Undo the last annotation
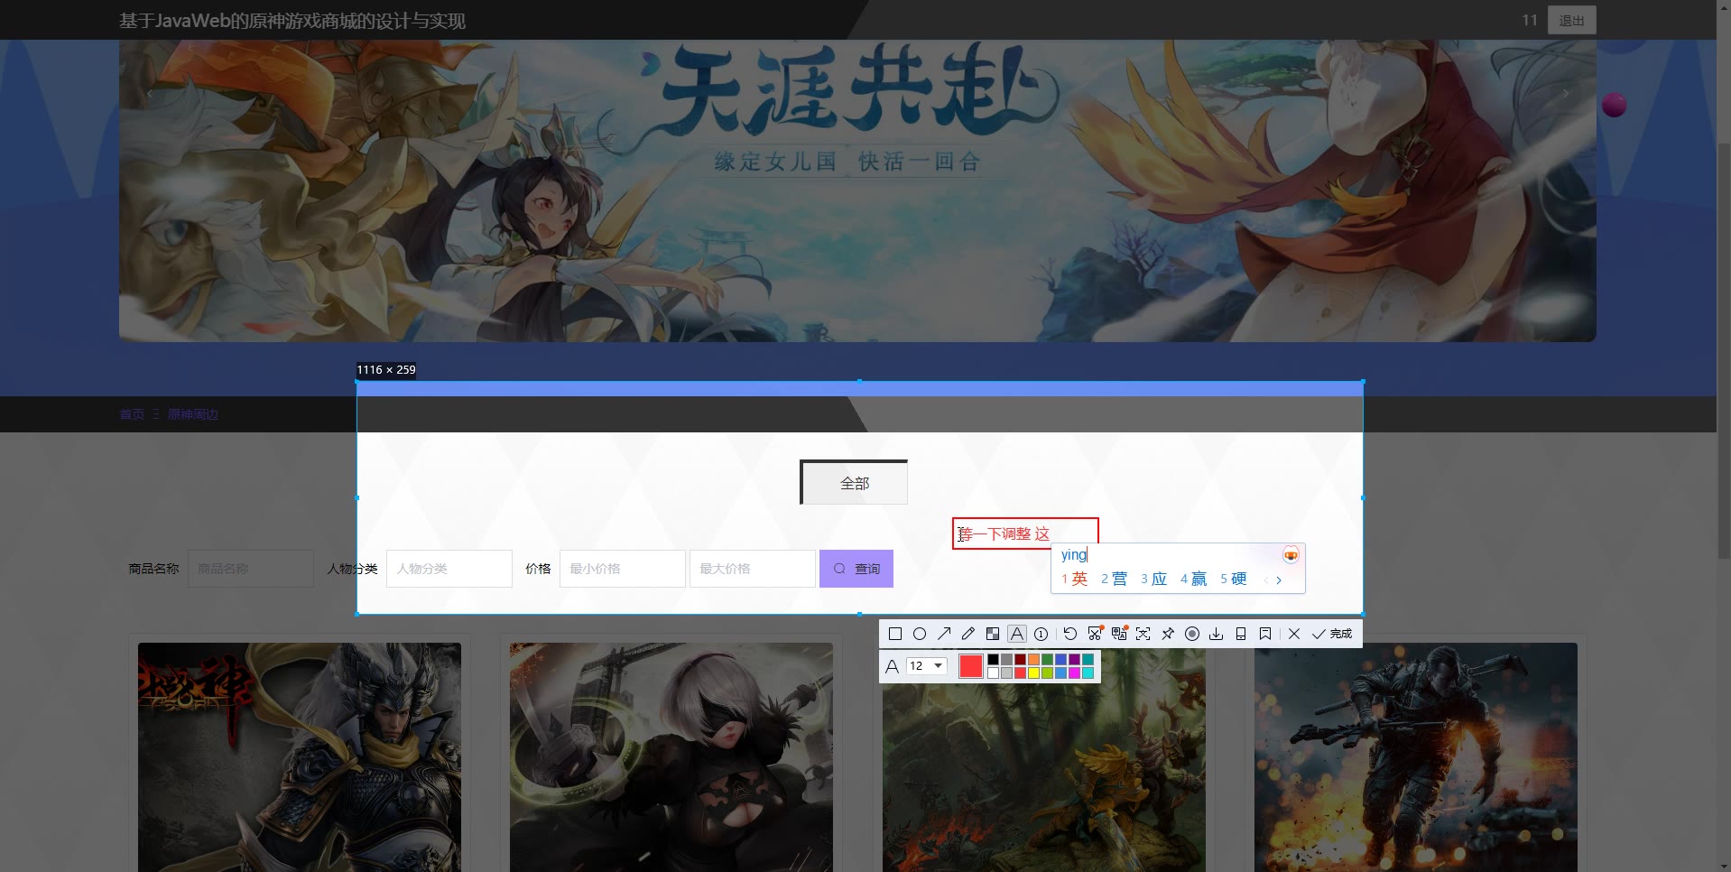The image size is (1731, 872). [1070, 634]
